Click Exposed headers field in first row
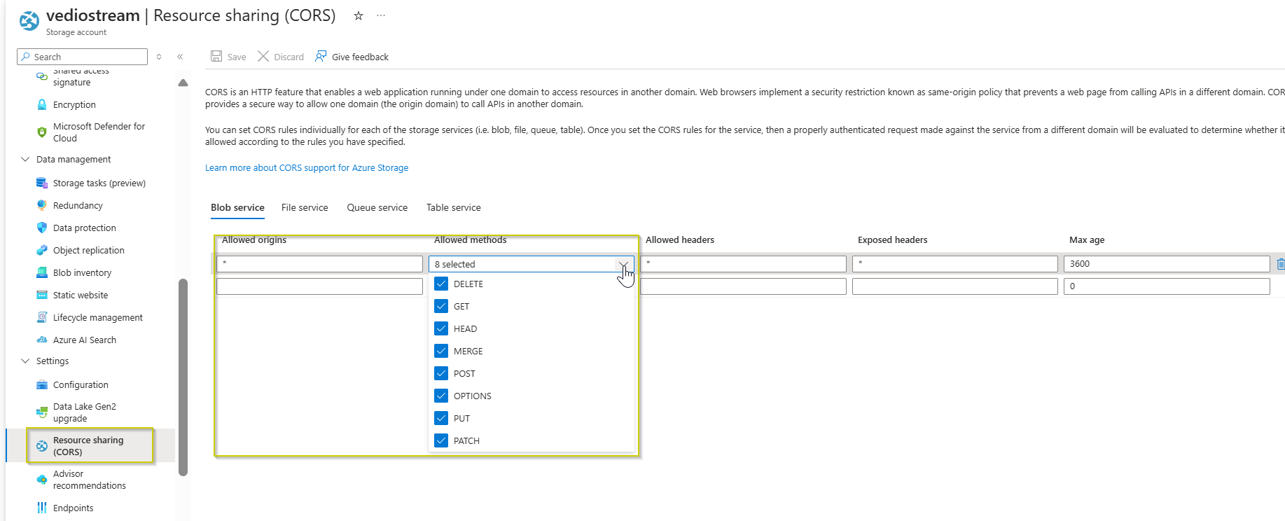 tap(955, 264)
